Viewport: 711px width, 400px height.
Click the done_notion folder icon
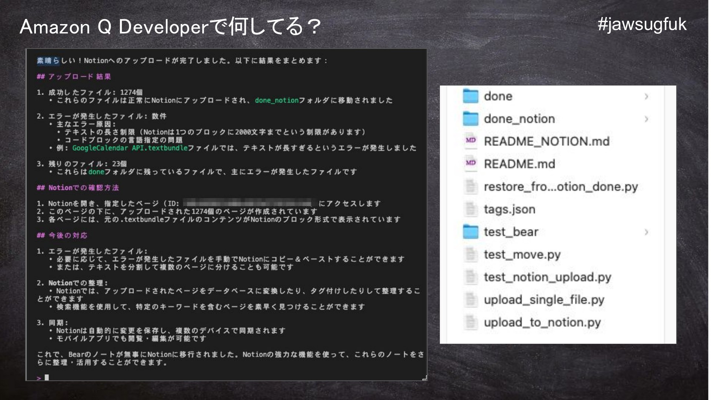[470, 119]
